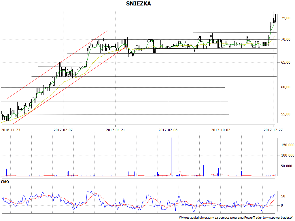This screenshot has width=295, height=221.
Task: Click the 60,00 price axis label
Action: pos(285,87)
